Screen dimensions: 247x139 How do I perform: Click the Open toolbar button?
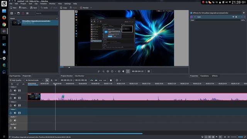tap(23, 8)
